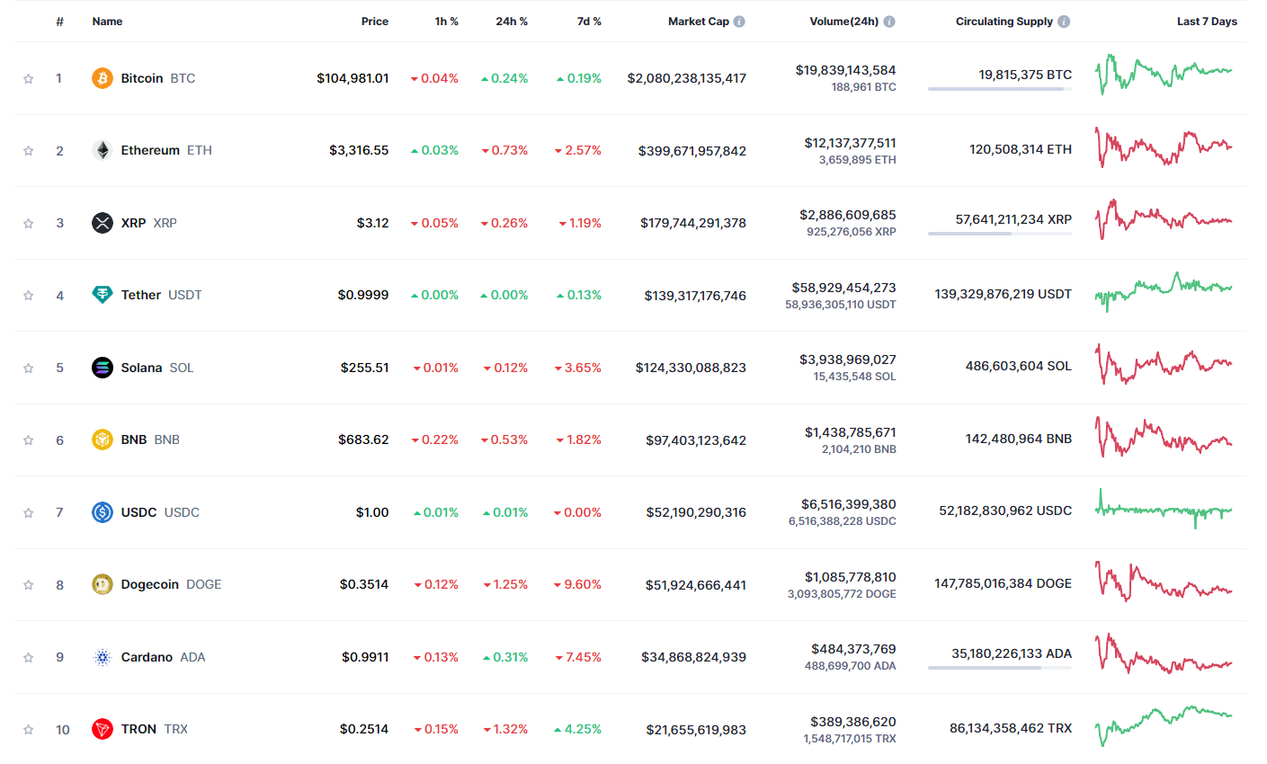Image resolution: width=1267 pixels, height=764 pixels.
Task: Click the Bitcoin coin logo icon
Action: point(103,78)
